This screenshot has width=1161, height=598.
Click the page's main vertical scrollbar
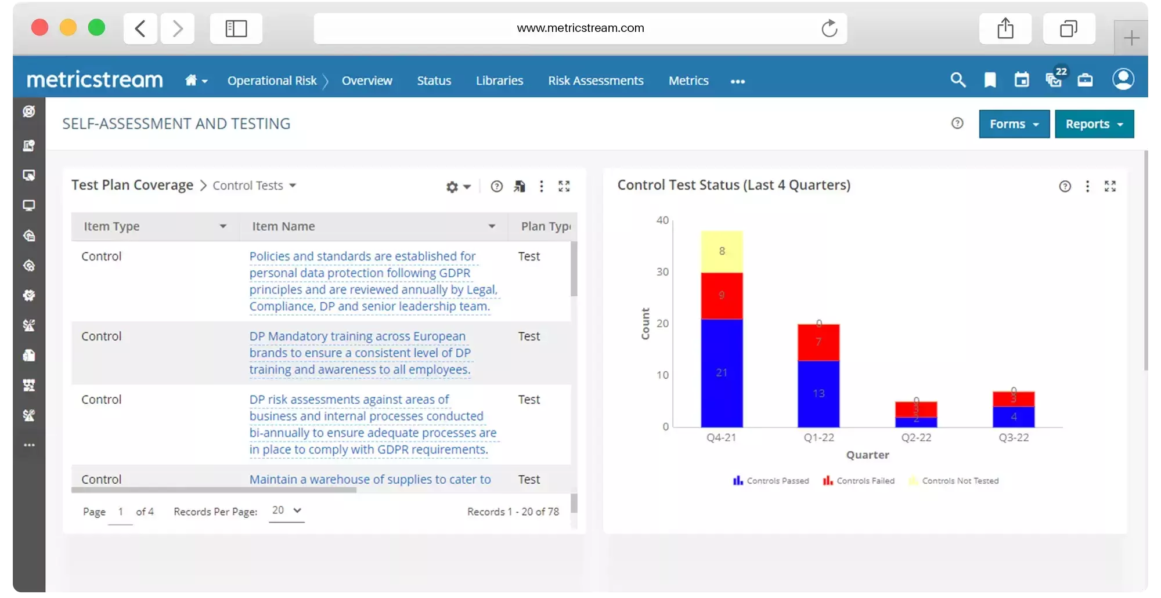(x=1145, y=260)
